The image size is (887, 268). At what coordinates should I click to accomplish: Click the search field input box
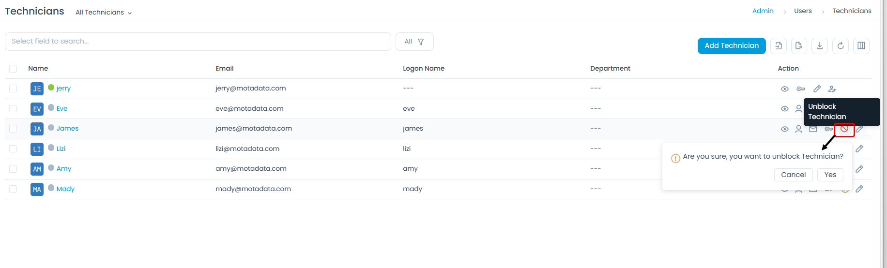pos(198,42)
